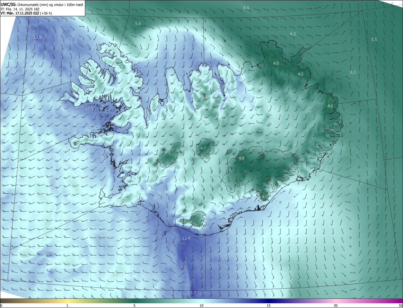The image size is (403, 308).
Task: Click the 4.3 value label
Action: [241, 158]
